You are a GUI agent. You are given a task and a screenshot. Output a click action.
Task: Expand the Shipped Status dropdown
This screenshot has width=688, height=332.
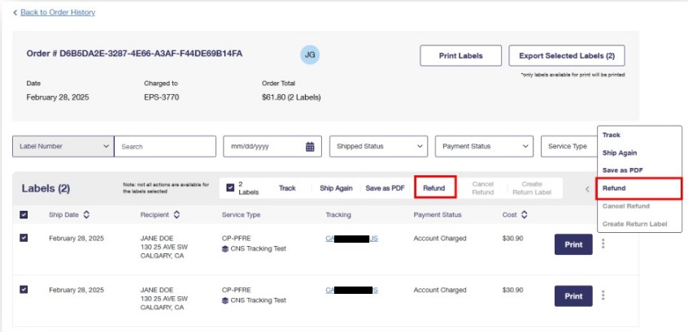378,147
